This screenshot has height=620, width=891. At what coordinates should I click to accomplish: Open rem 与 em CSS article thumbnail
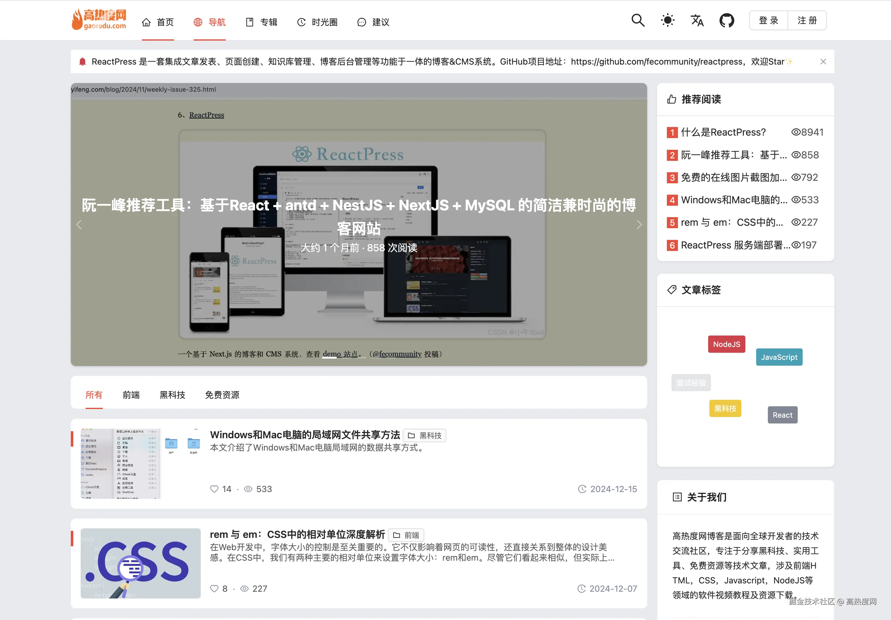tap(140, 563)
